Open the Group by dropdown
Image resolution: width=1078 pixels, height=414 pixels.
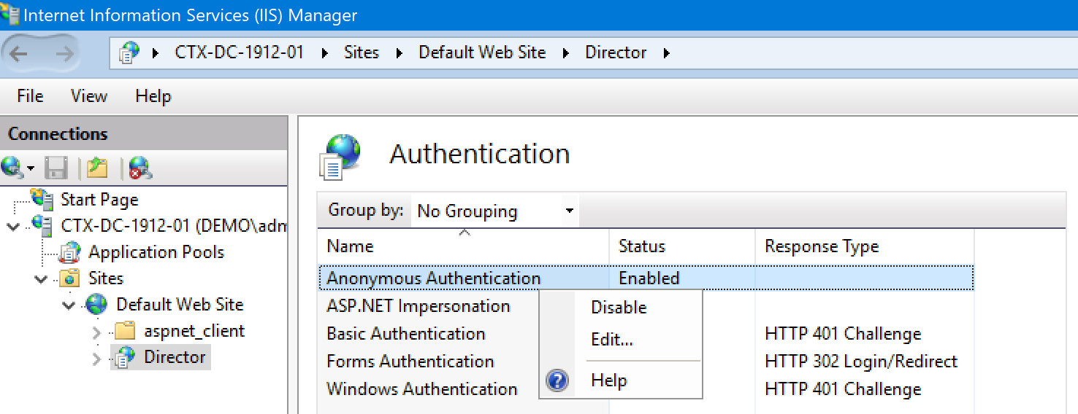point(494,211)
